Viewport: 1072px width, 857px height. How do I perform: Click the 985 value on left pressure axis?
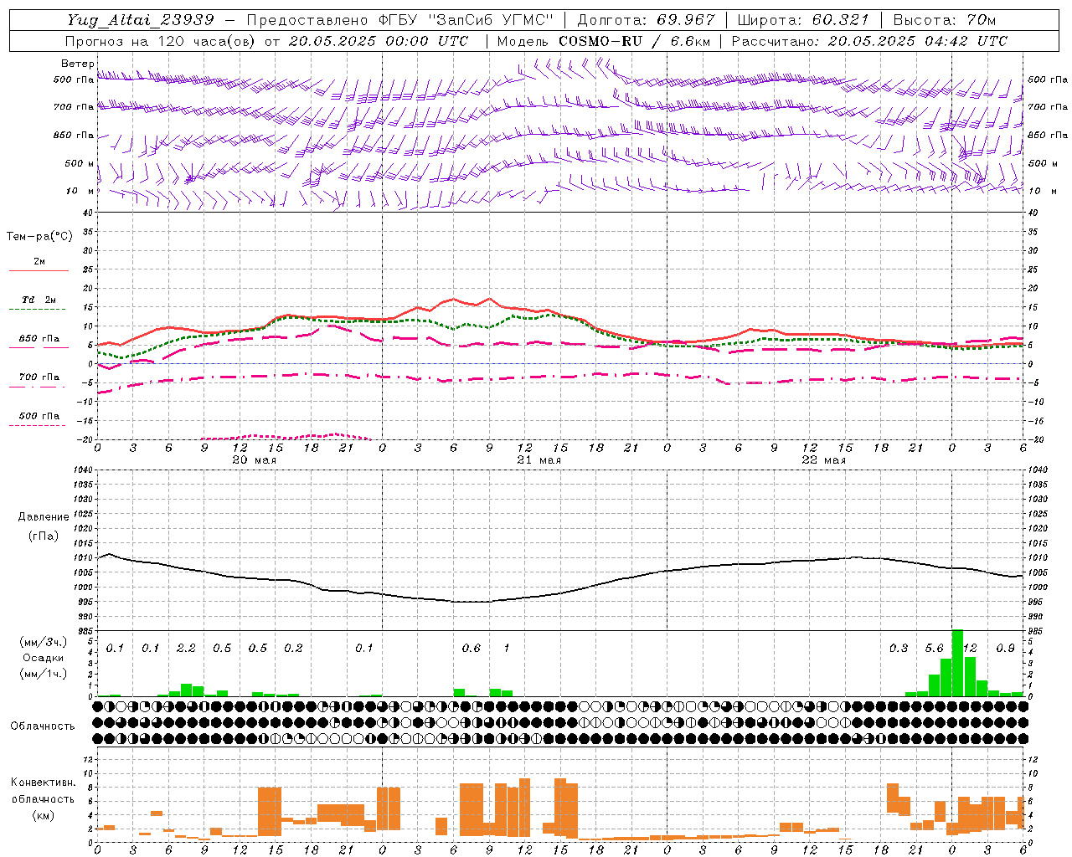coord(84,631)
